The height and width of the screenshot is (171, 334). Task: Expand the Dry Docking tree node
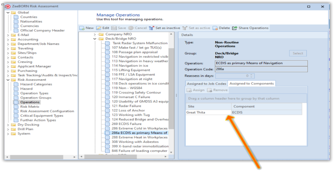click(x=8, y=125)
